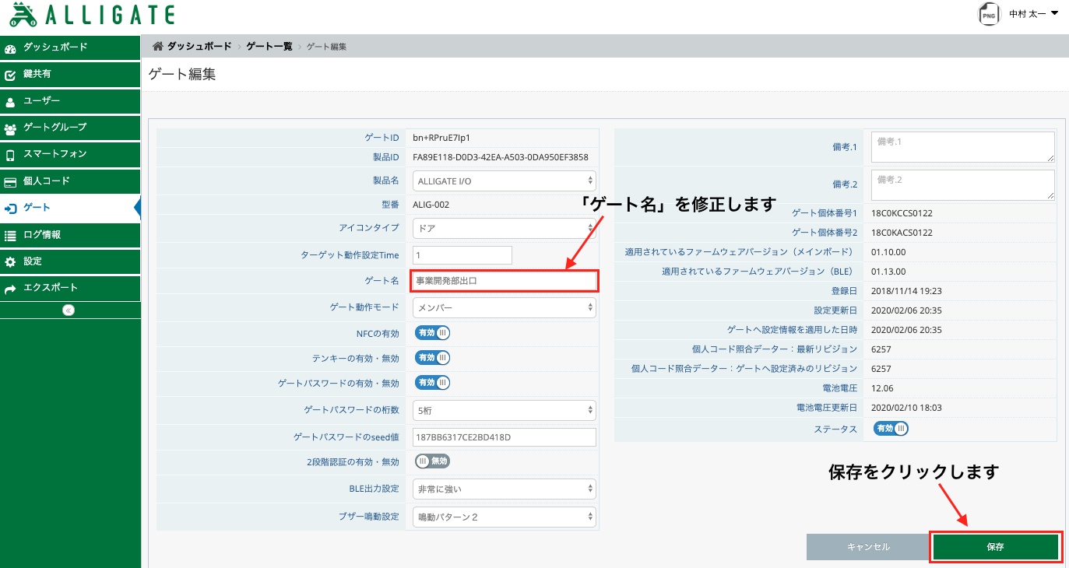Click the ゲートグループ group icon
The height and width of the screenshot is (568, 1069).
[x=10, y=128]
